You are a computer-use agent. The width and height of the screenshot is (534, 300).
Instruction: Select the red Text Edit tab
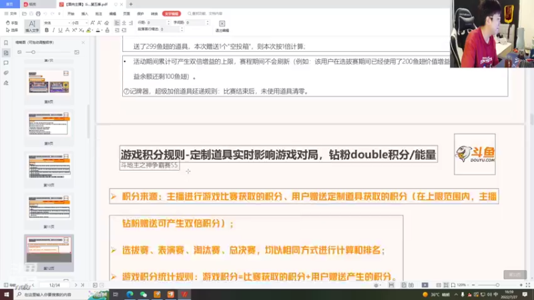click(x=172, y=13)
